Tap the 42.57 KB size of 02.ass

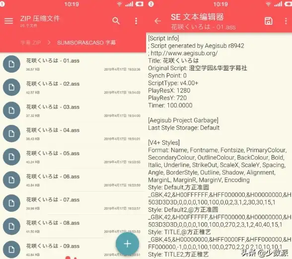(33, 92)
